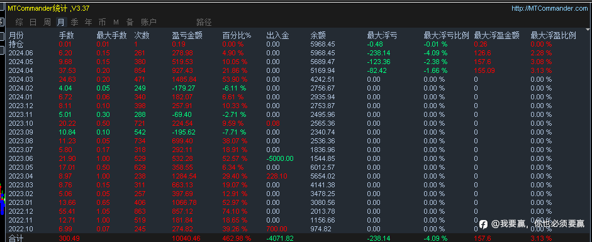Select the highlighted 月 monthly tab
The width and height of the screenshot is (592, 242).
click(x=61, y=22)
